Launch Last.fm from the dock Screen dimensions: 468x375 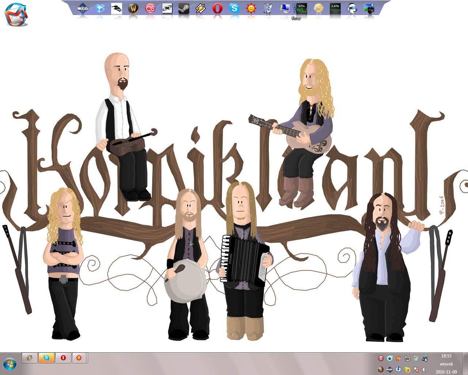(150, 8)
